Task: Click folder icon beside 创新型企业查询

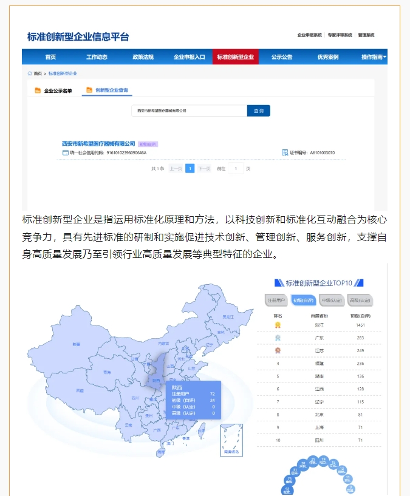Action: click(89, 90)
